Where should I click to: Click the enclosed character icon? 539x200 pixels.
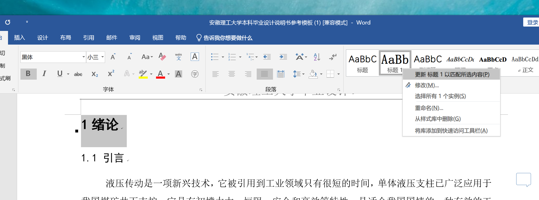[x=195, y=74]
